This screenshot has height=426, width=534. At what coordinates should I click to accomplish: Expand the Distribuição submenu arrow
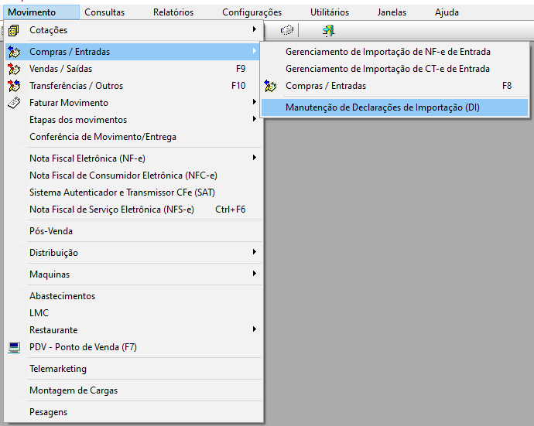[x=254, y=253]
